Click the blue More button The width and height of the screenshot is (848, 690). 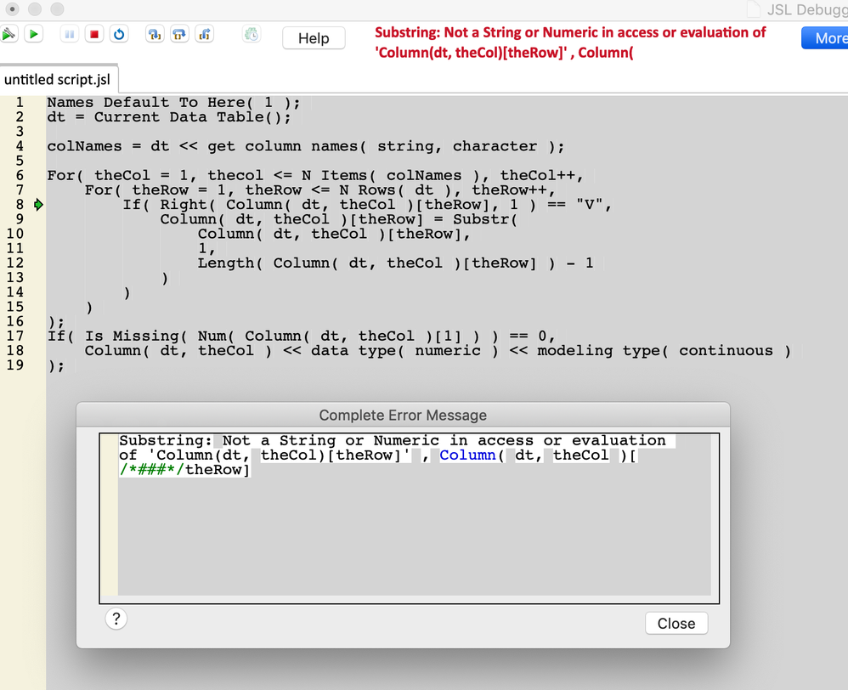coord(827,37)
